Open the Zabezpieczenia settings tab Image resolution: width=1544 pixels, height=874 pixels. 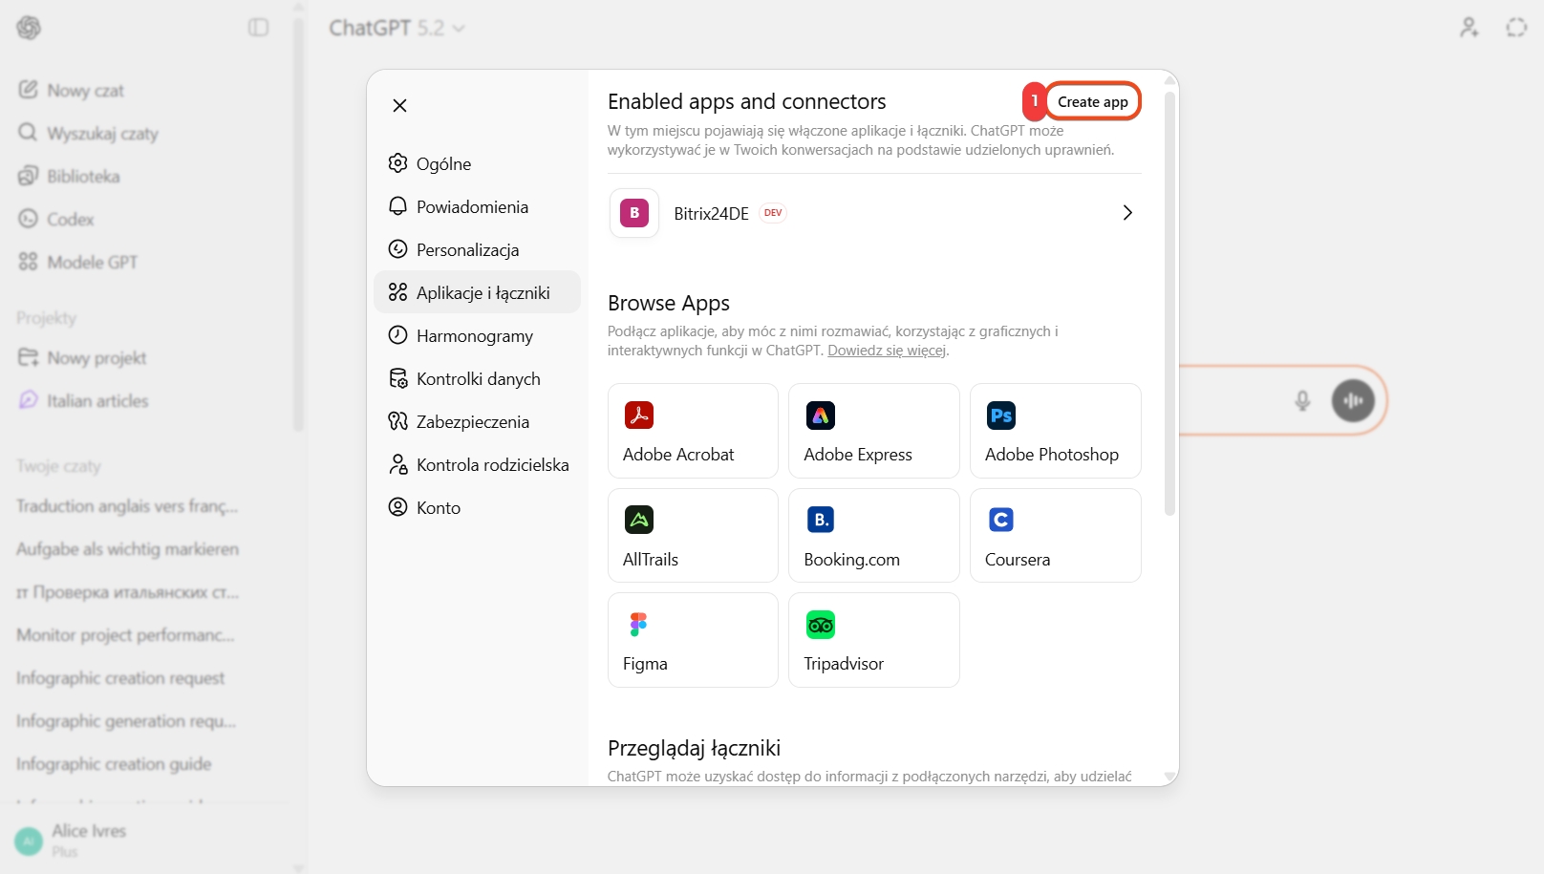pyautogui.click(x=472, y=422)
